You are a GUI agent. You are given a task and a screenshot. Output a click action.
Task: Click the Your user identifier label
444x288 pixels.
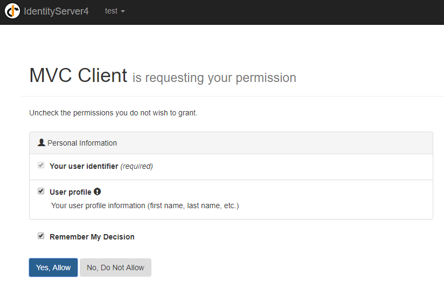[84, 166]
